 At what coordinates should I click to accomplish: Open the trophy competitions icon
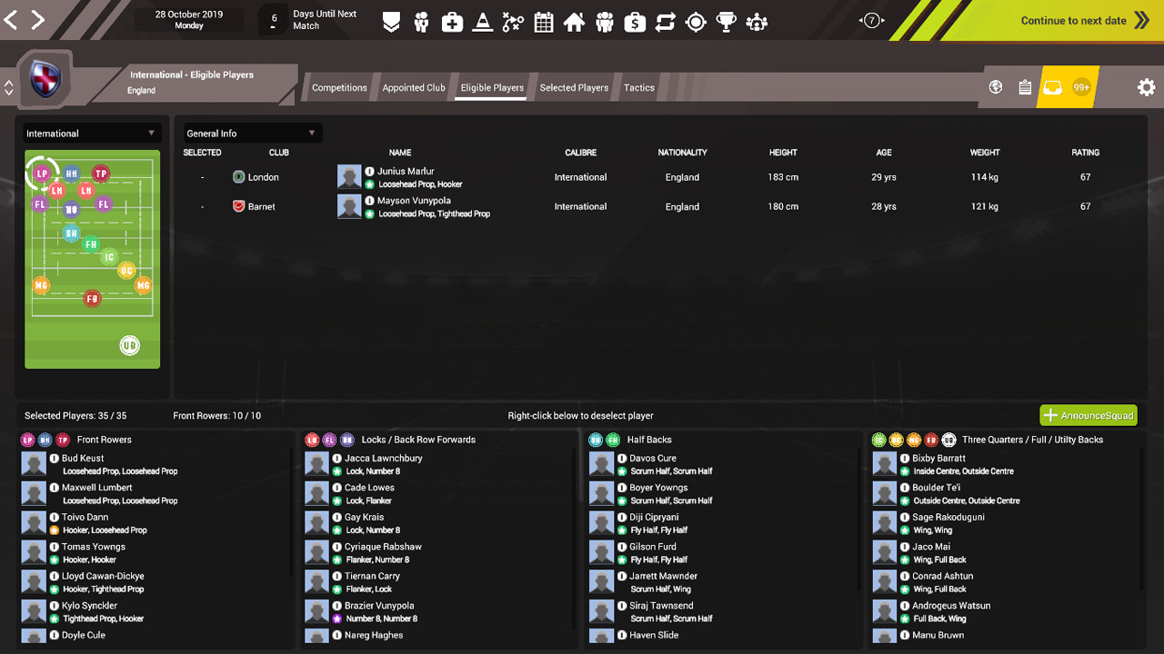pos(727,21)
